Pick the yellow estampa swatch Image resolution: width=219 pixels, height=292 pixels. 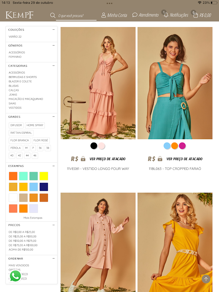(44, 176)
